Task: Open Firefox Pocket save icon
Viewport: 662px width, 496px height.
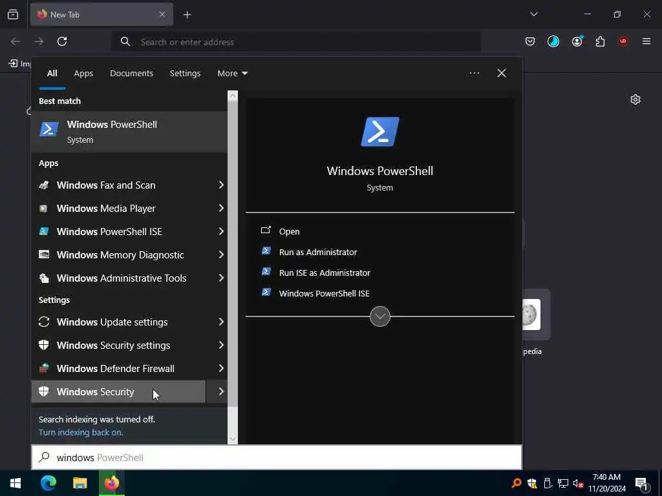Action: 530,41
